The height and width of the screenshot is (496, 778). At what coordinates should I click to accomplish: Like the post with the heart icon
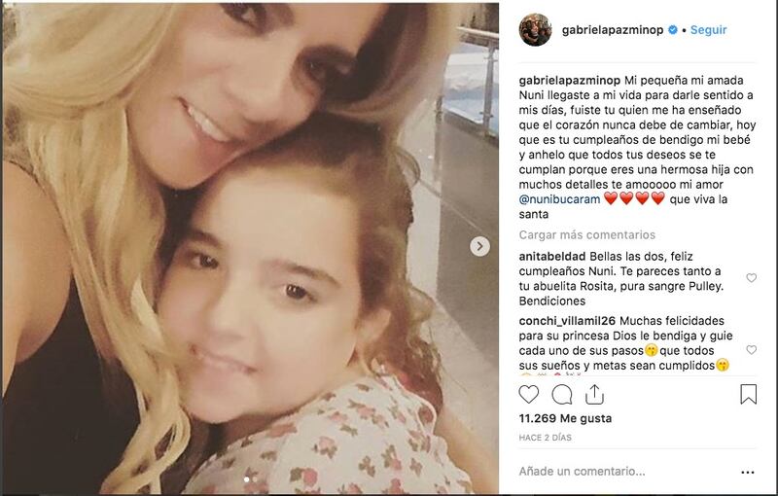point(528,394)
